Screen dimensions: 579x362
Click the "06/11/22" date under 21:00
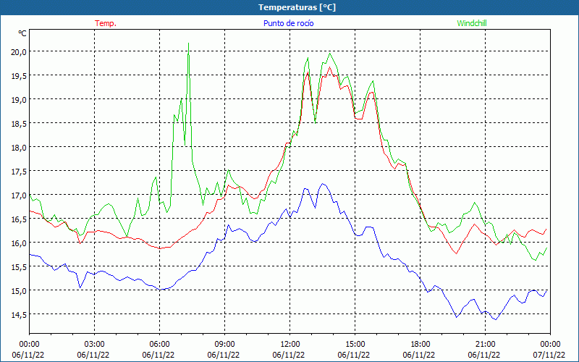484,355
